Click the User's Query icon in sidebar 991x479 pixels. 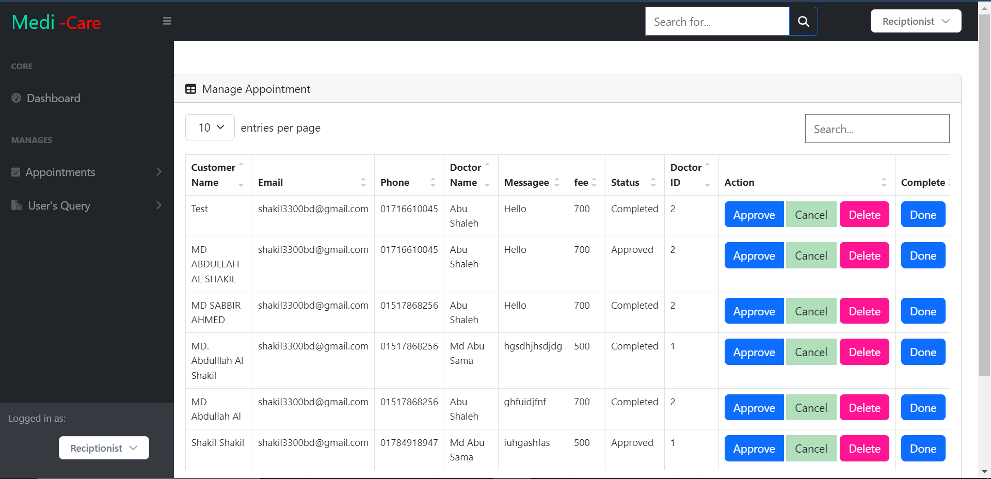[x=16, y=205]
